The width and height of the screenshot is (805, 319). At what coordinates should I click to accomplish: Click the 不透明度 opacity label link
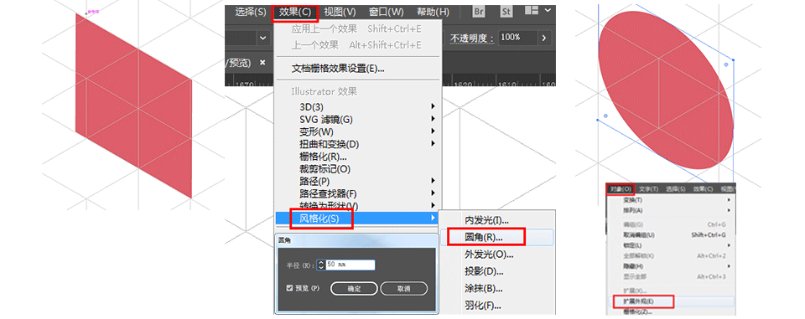[x=472, y=38]
